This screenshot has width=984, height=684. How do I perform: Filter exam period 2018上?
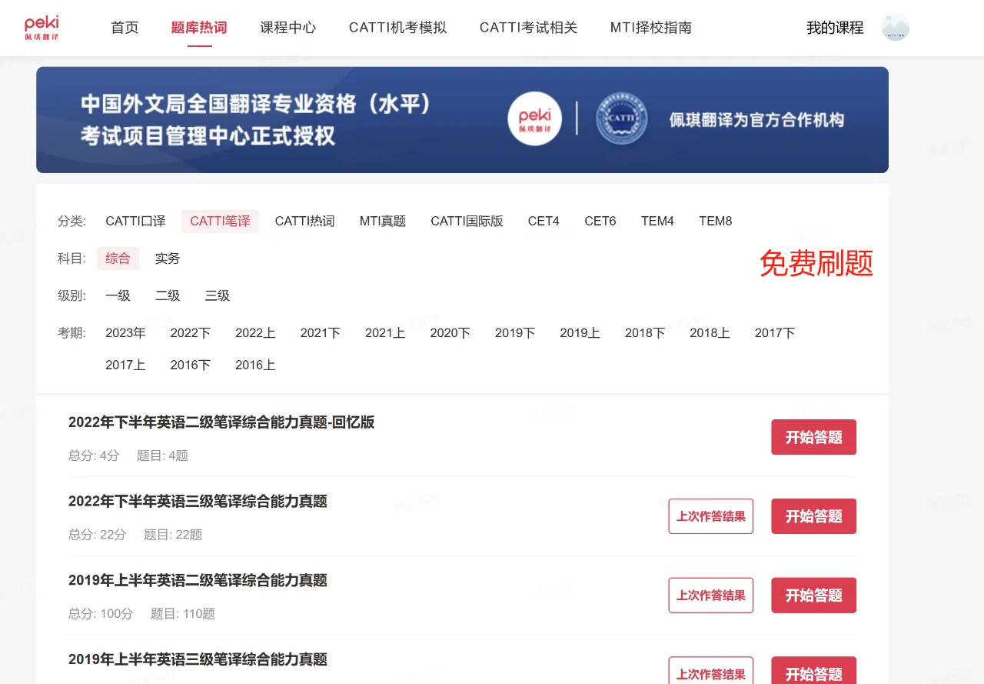click(710, 333)
